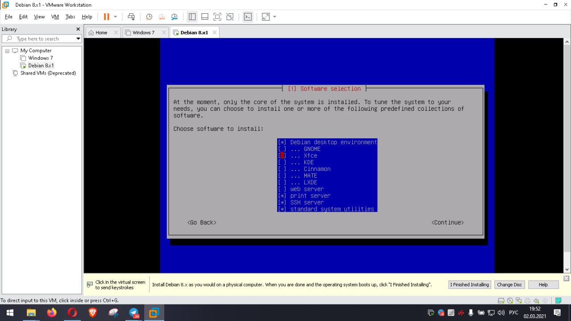The height and width of the screenshot is (321, 571).
Task: Open the Help menu
Action: [x=87, y=17]
